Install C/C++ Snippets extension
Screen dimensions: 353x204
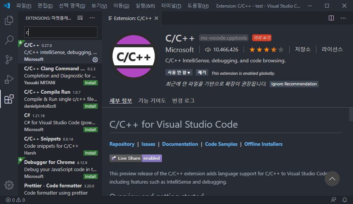click(90, 153)
